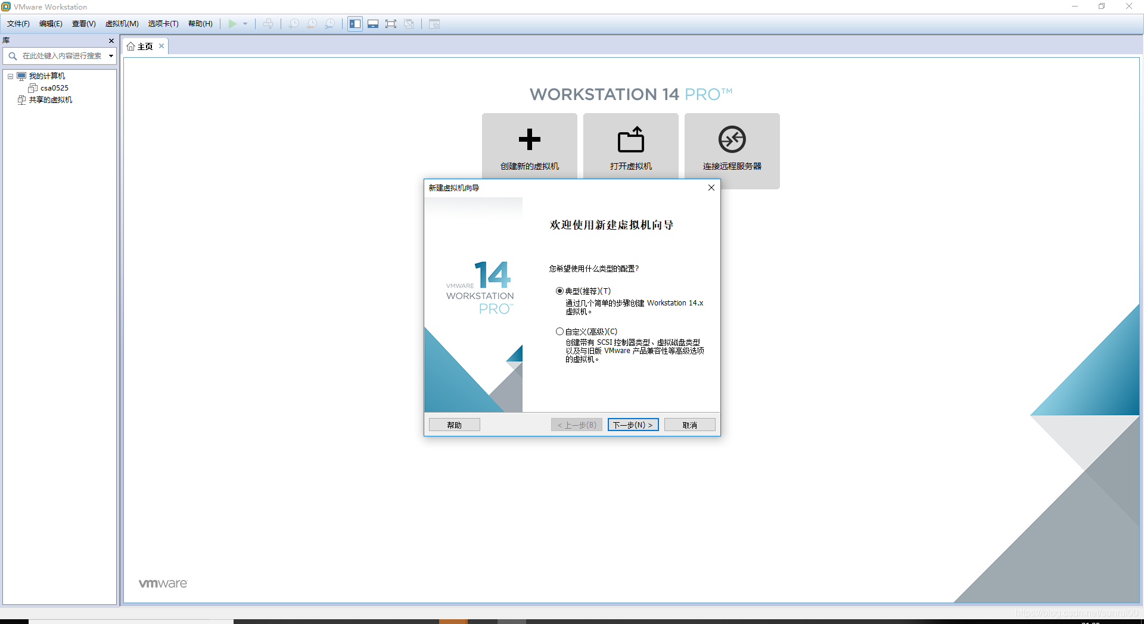Open the power options dropdown arrow
The image size is (1144, 624).
[245, 24]
